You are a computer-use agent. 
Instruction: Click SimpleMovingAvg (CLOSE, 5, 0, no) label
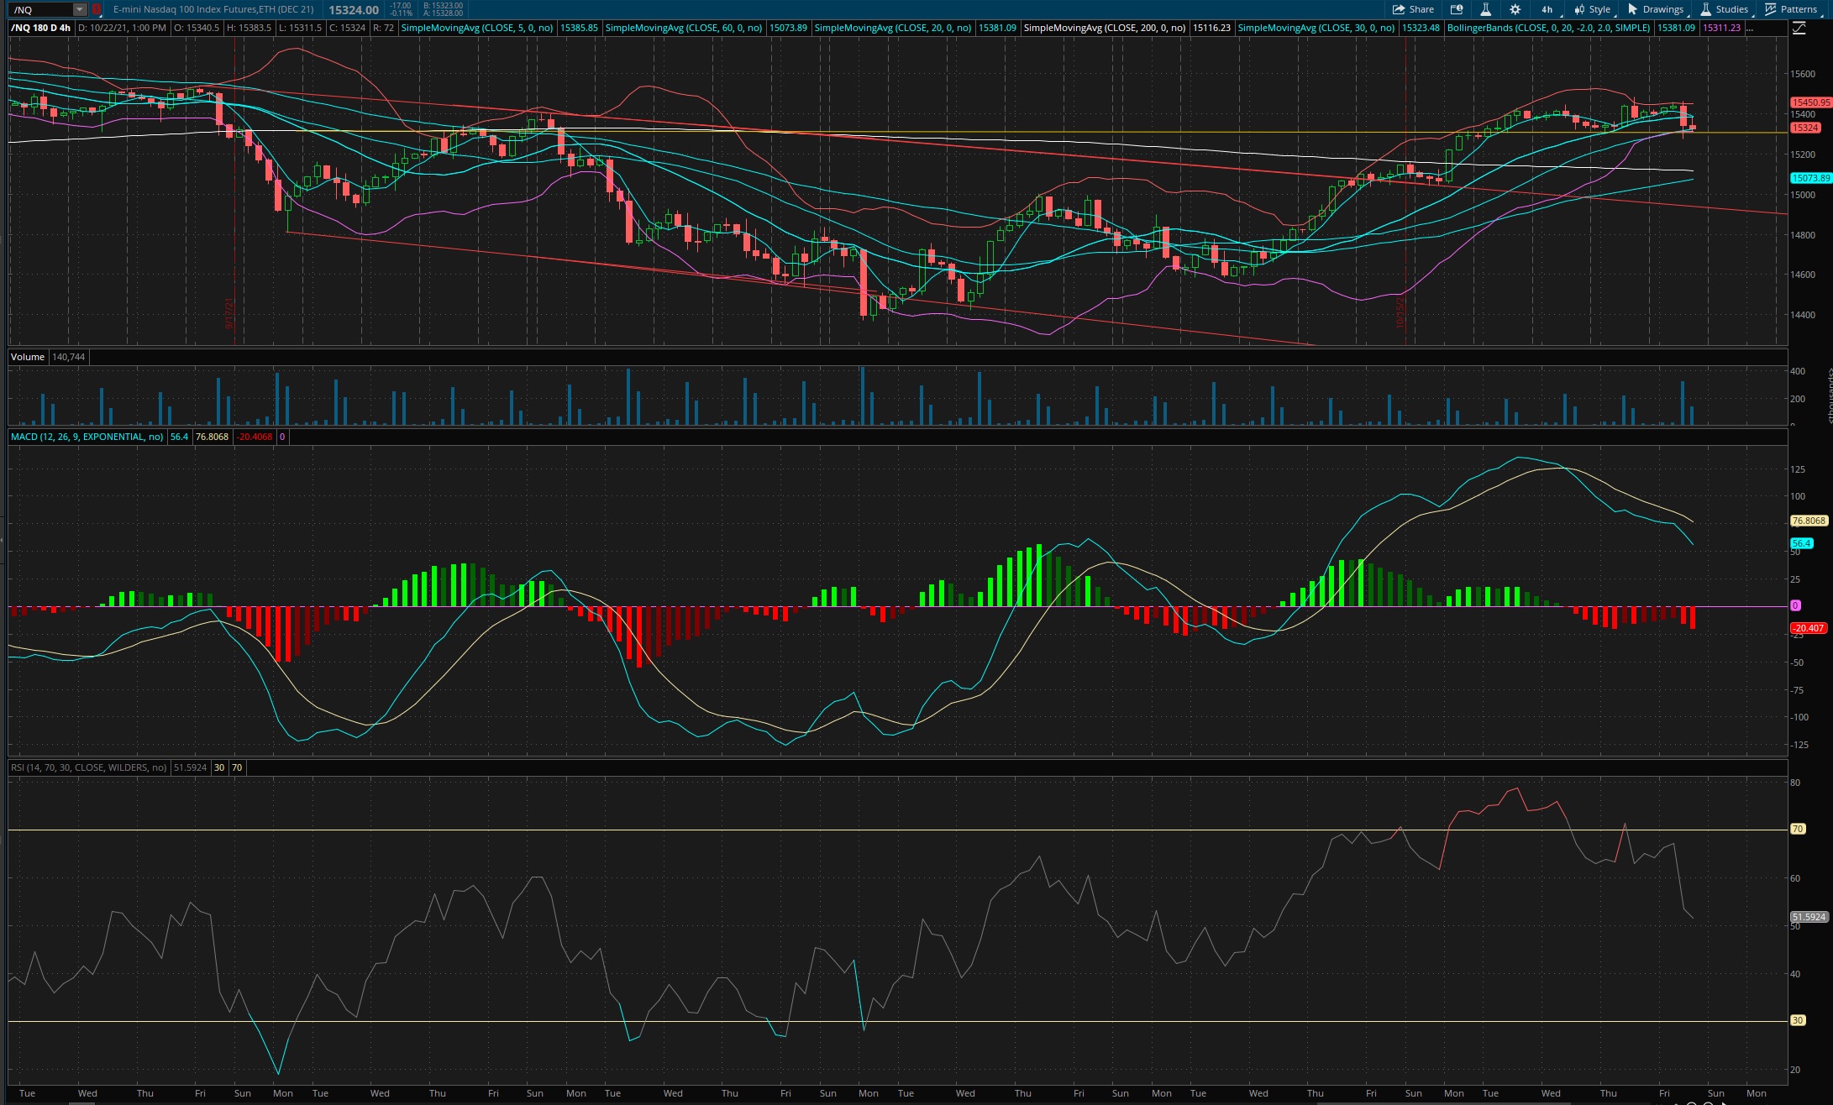477,28
